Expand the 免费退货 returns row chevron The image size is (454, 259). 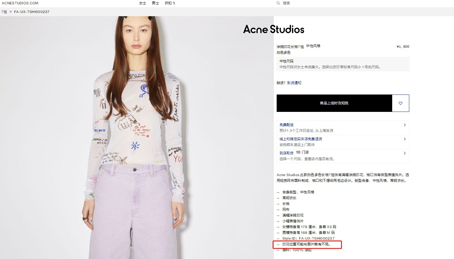coord(405,139)
